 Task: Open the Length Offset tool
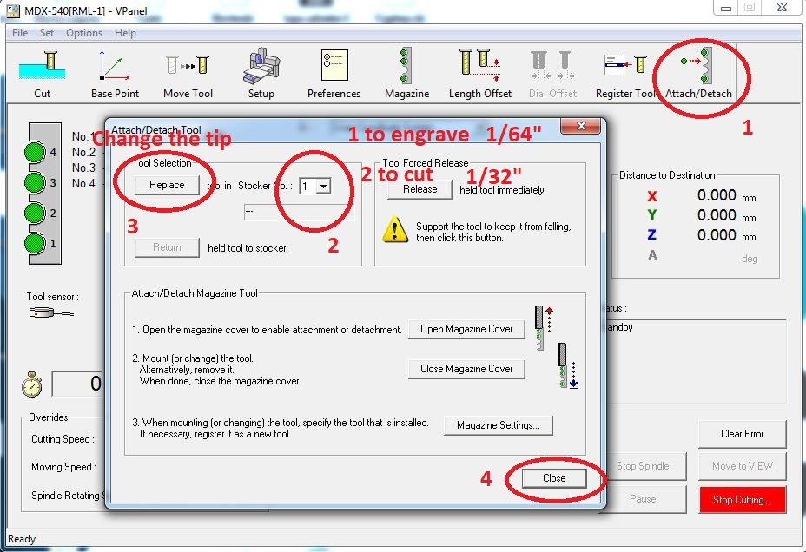[x=480, y=74]
